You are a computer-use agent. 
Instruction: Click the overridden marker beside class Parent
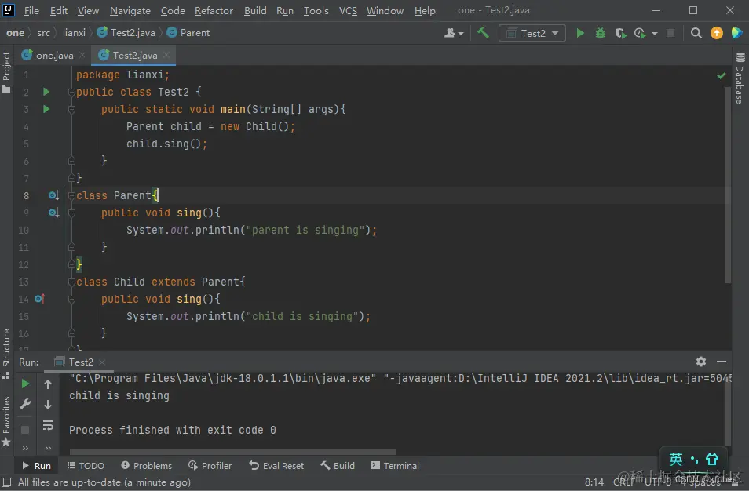[53, 195]
